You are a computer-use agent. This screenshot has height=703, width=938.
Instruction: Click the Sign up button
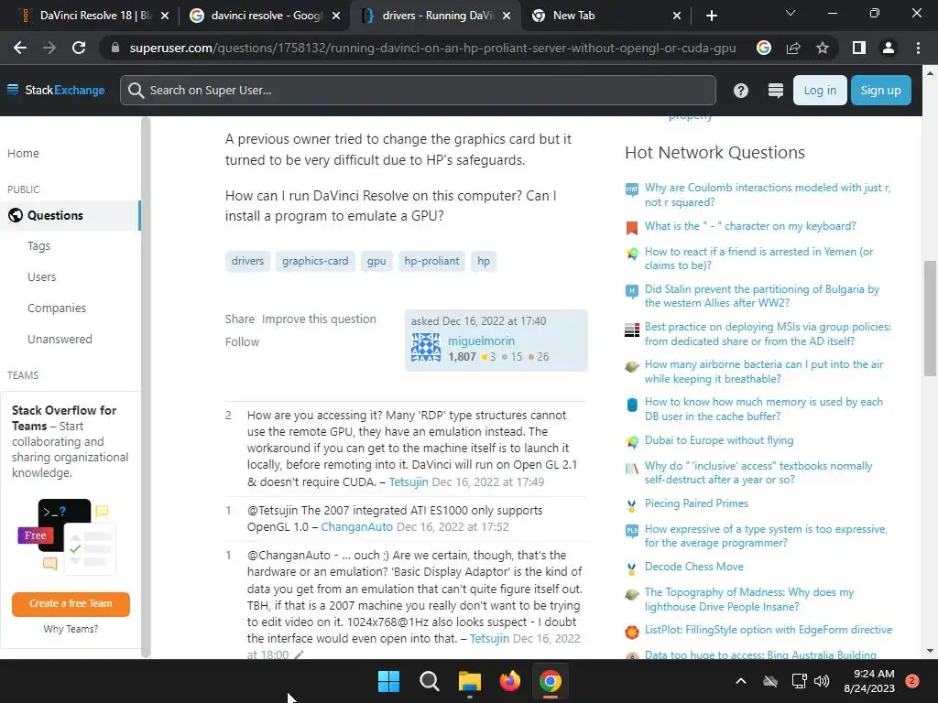point(880,91)
